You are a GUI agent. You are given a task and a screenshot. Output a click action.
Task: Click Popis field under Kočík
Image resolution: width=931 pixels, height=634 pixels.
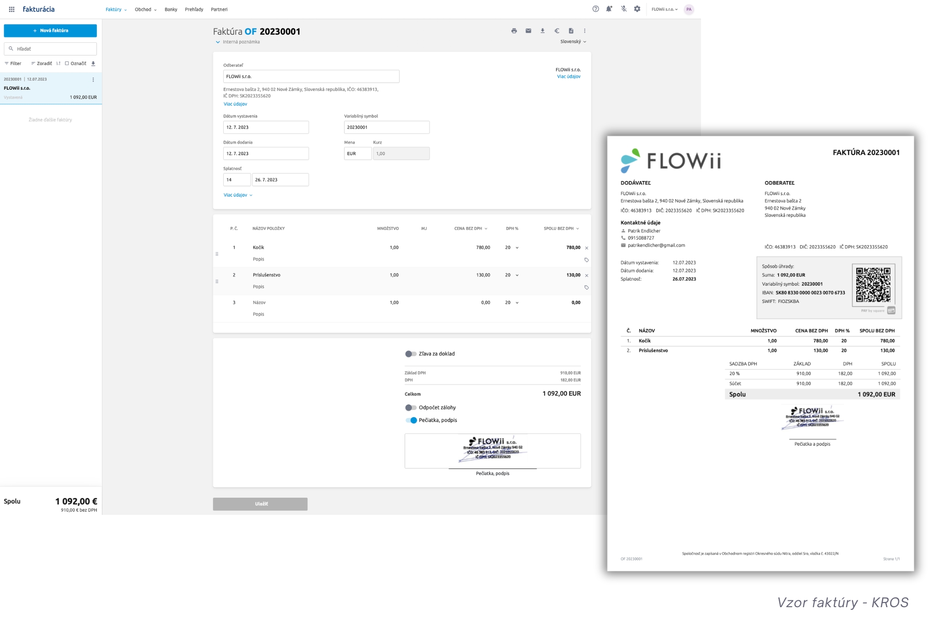[x=258, y=259]
